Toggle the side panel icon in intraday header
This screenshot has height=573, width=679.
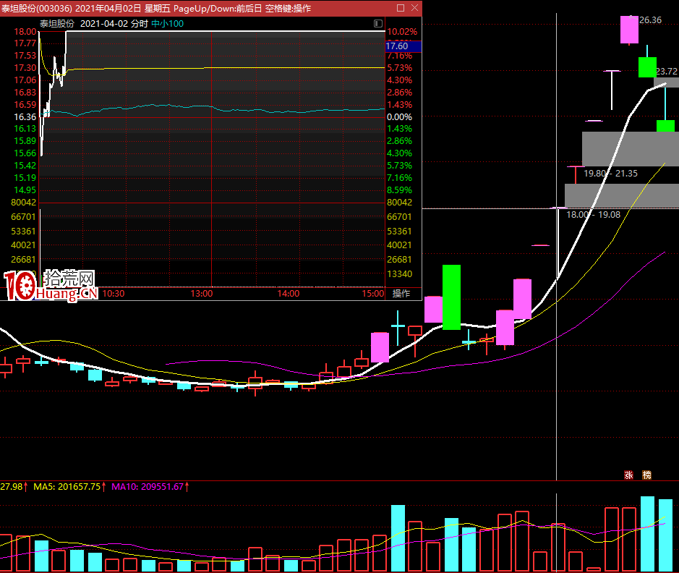(379, 24)
